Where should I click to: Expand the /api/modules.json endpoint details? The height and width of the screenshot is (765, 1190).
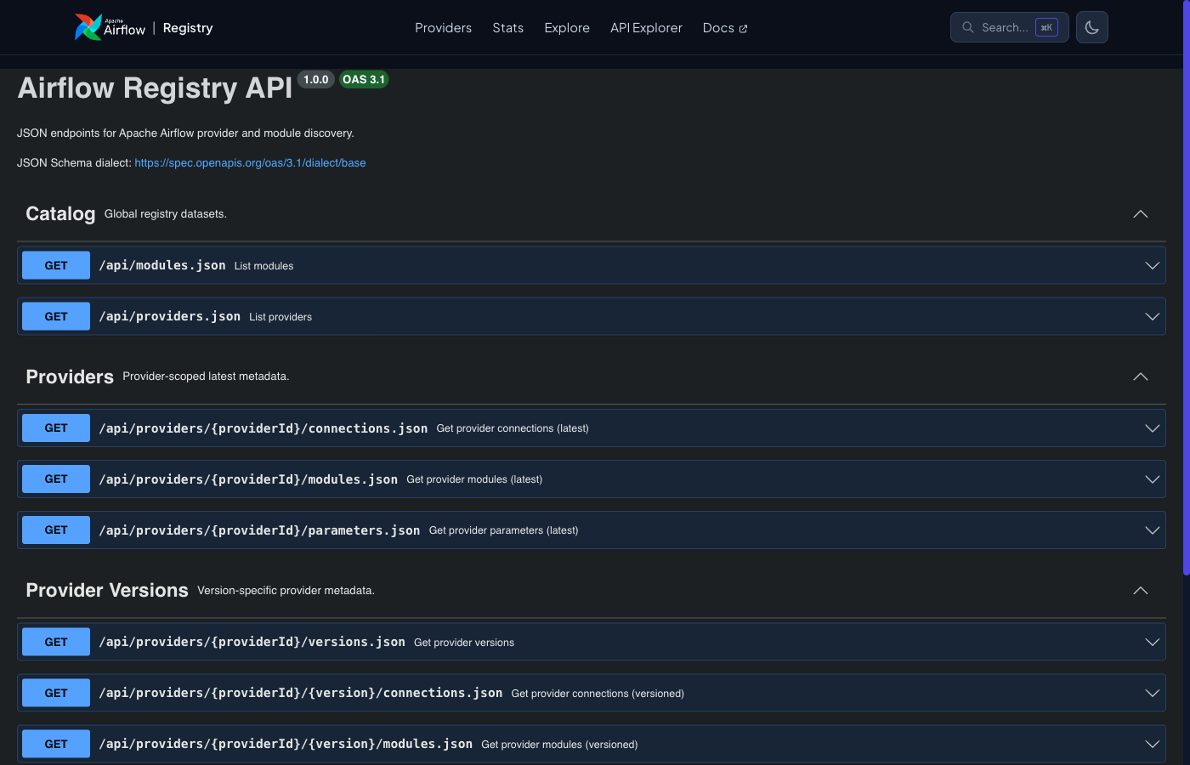[x=1152, y=264]
